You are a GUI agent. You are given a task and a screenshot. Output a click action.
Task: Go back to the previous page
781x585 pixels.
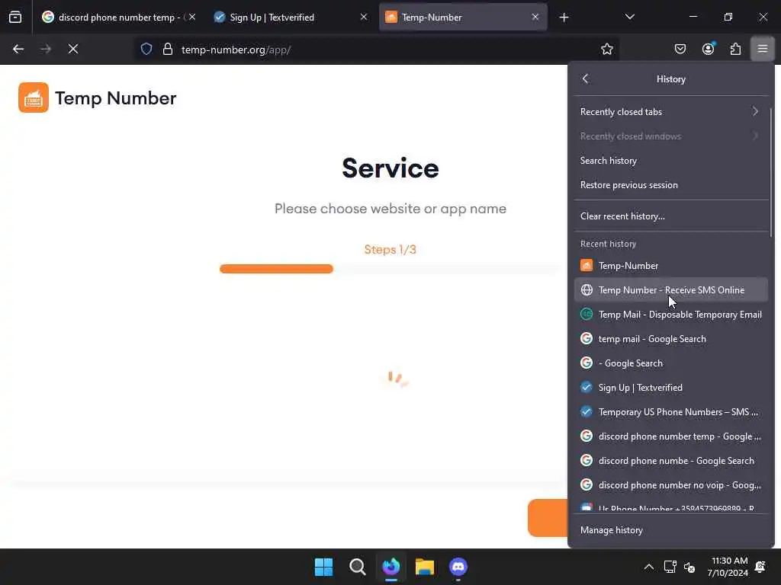(x=18, y=49)
